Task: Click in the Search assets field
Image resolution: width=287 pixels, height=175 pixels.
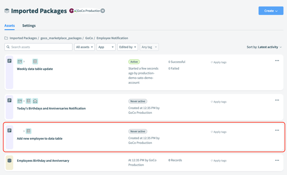Action: pos(39,47)
